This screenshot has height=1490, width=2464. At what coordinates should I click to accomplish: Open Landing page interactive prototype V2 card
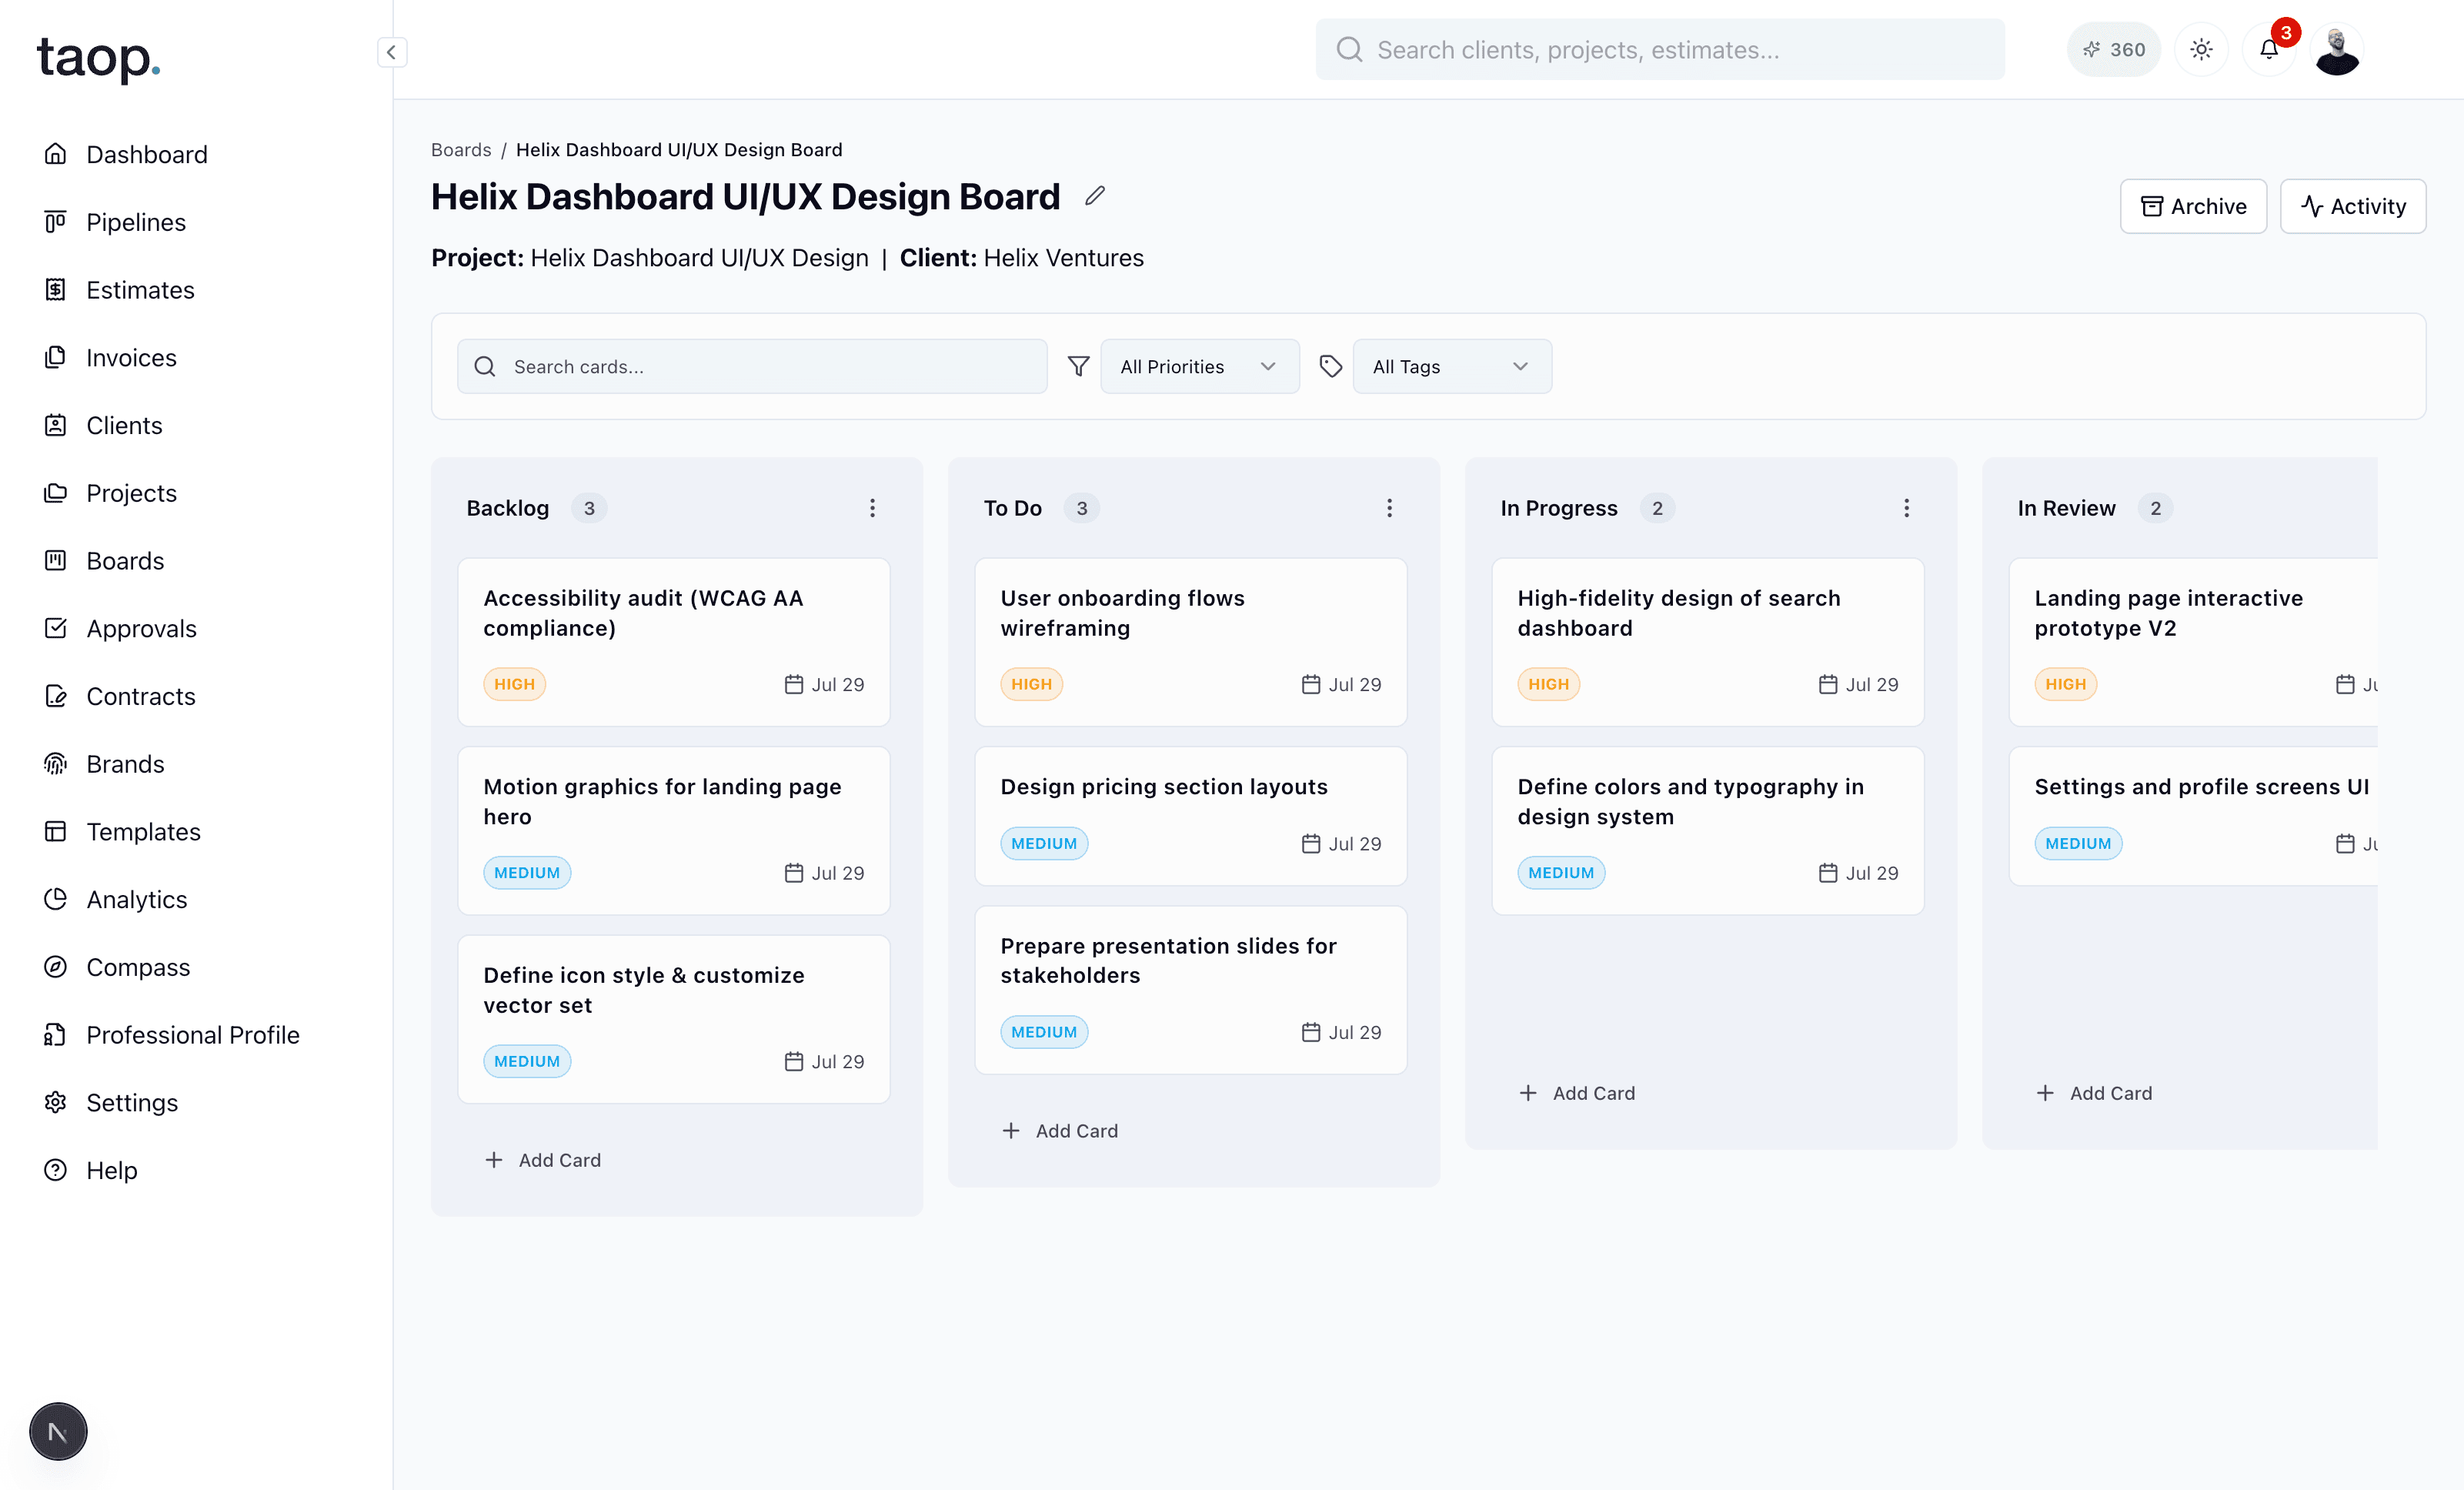click(2193, 642)
